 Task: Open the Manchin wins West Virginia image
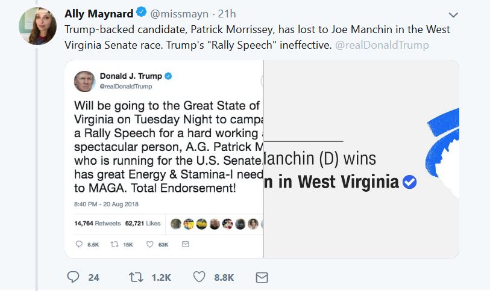tap(360, 159)
